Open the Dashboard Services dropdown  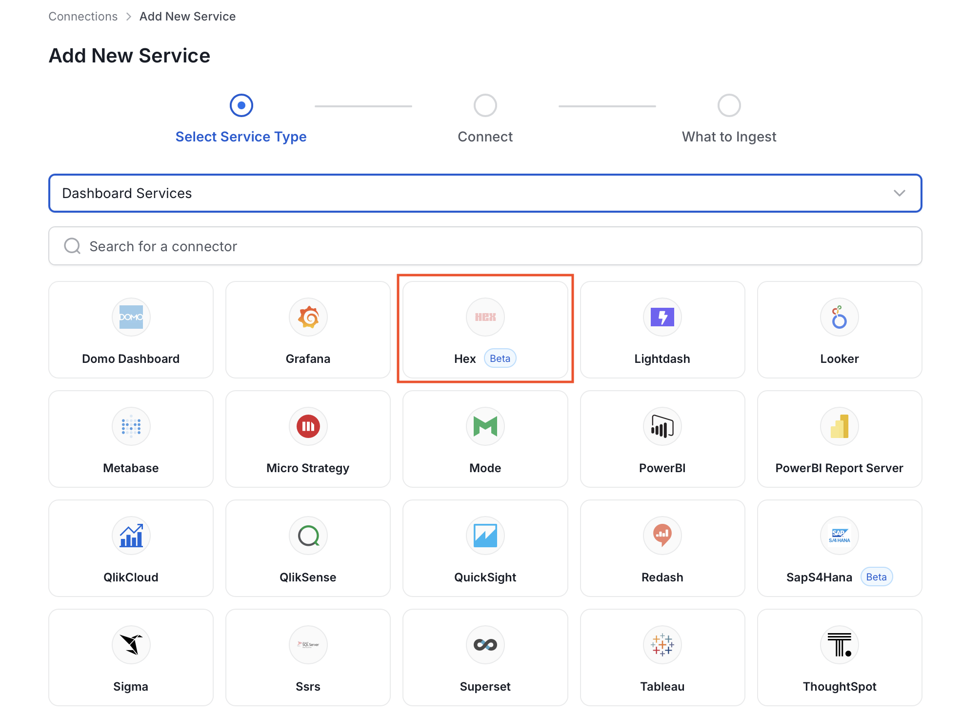[485, 193]
